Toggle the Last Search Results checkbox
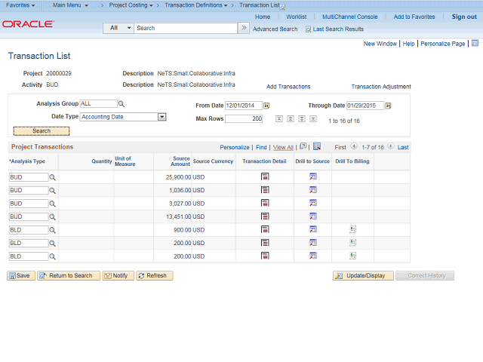The image size is (483, 362). click(x=309, y=29)
